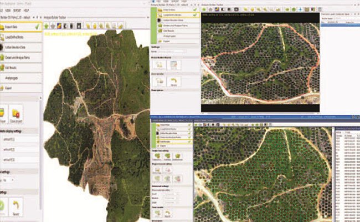Click first palm class icon button, bottom-right window
Image resolution: width=360 pixels, height=222 pixels.
point(157,157)
